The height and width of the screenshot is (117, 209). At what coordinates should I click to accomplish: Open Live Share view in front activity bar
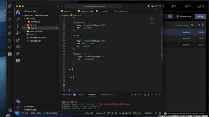18,54
